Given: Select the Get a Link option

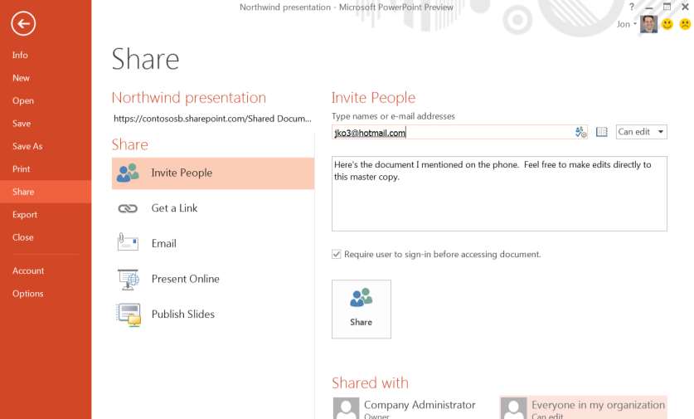Looking at the screenshot, I should [x=213, y=208].
